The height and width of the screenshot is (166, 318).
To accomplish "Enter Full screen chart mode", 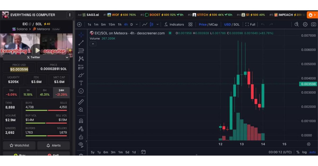I will (x=250, y=24).
